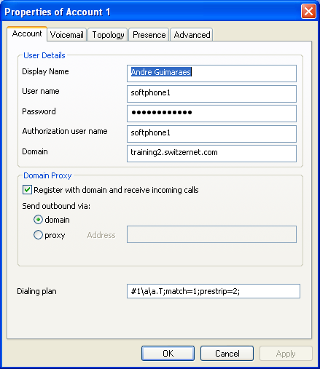Select the Presence tab

coord(149,35)
